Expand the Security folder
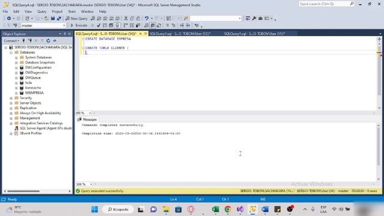Image resolution: width=384 pixels, height=216 pixels. point(11,98)
